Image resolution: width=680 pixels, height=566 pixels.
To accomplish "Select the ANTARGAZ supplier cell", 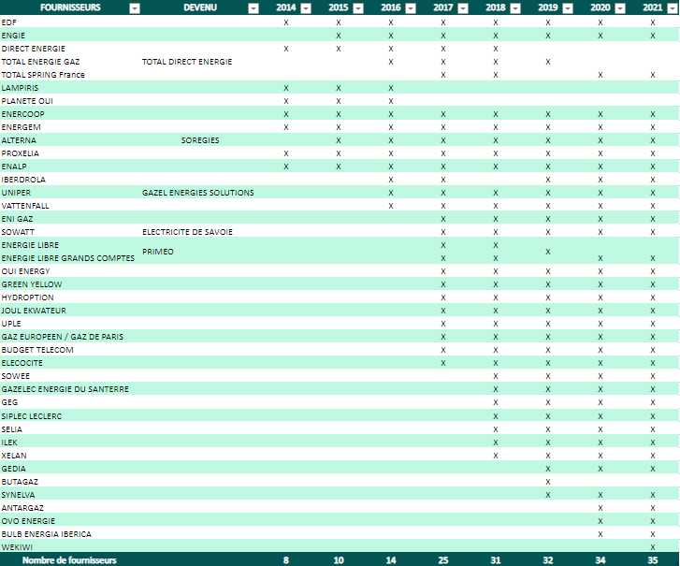I will coord(70,507).
